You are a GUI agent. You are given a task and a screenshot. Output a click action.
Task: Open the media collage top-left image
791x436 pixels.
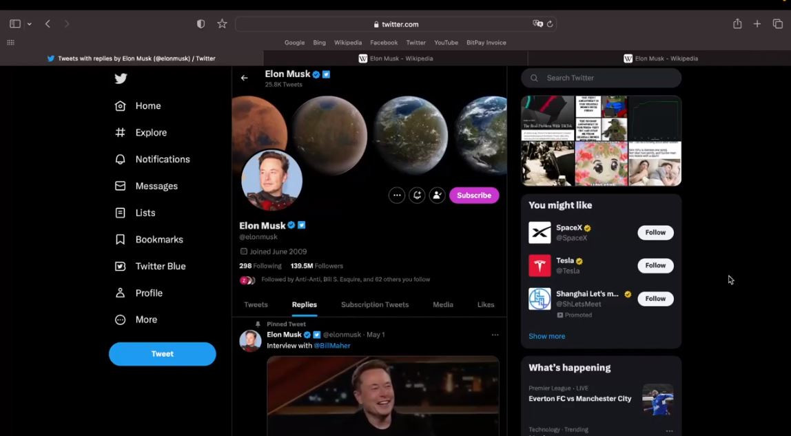pyautogui.click(x=547, y=118)
